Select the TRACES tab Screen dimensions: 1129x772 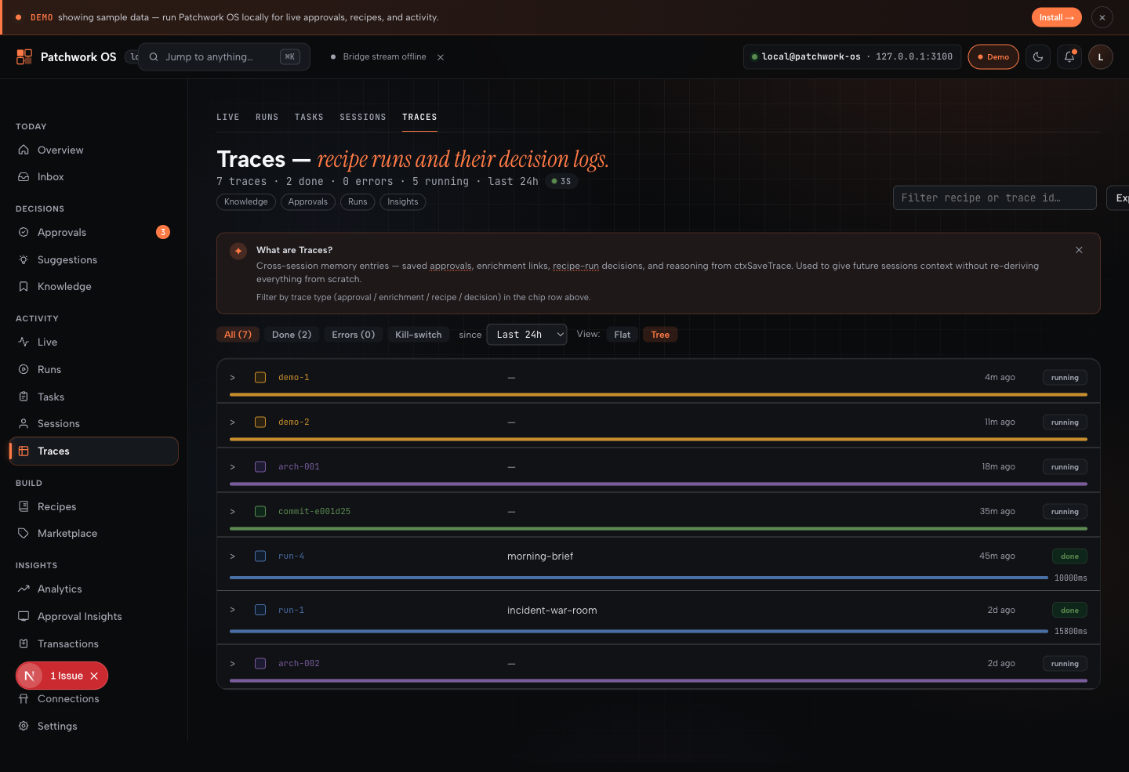[419, 118]
